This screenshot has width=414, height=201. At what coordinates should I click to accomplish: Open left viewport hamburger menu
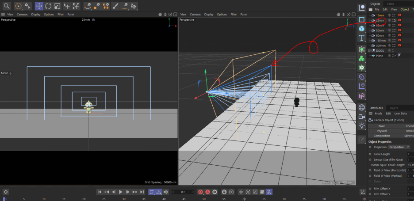tap(3, 14)
